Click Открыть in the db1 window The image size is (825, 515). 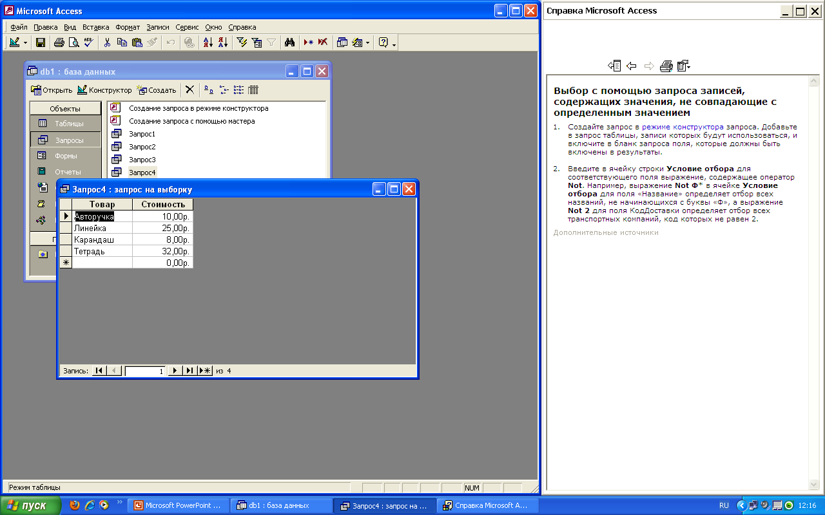click(x=52, y=90)
